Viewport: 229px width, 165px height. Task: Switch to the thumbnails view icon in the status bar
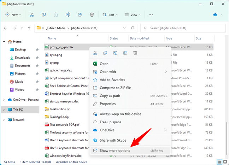click(225, 162)
